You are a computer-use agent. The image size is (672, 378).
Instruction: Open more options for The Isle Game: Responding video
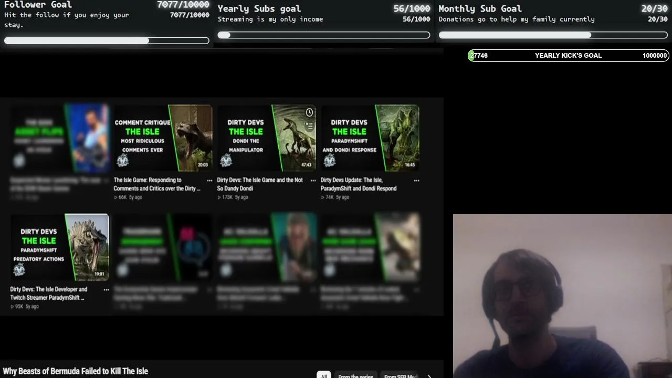tap(209, 180)
